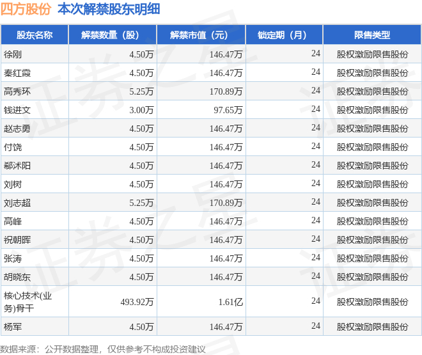Click 146.47万 value in 刘树 row
The height and width of the screenshot is (355, 422).
[226, 184]
